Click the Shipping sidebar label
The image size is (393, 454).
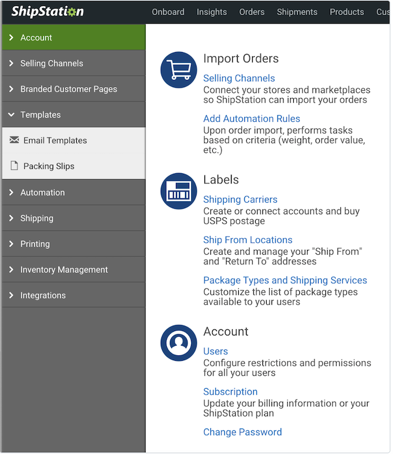point(37,219)
